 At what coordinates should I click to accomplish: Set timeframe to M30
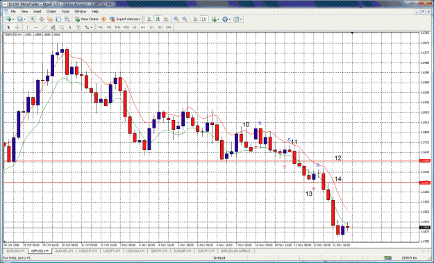[x=126, y=27]
